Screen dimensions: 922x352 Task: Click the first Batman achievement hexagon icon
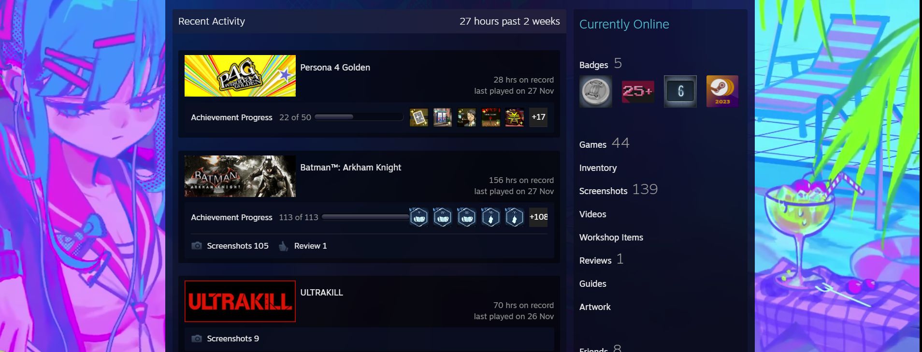[x=419, y=217]
